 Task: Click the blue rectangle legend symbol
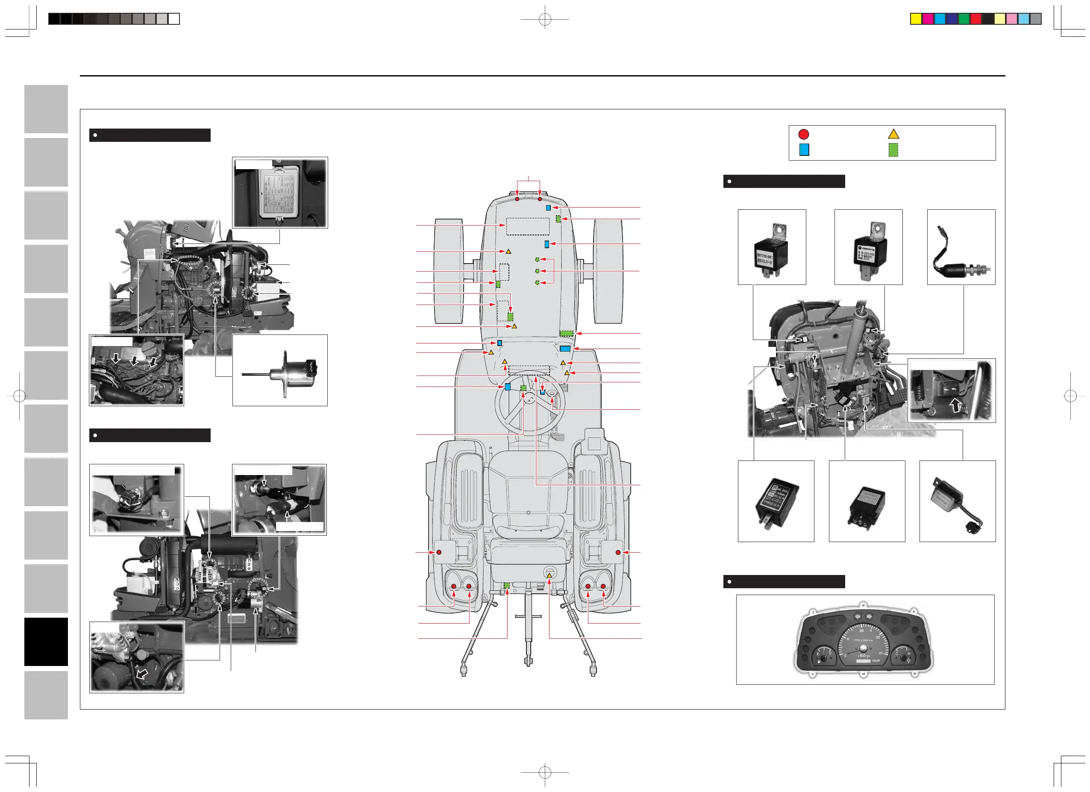tap(804, 150)
